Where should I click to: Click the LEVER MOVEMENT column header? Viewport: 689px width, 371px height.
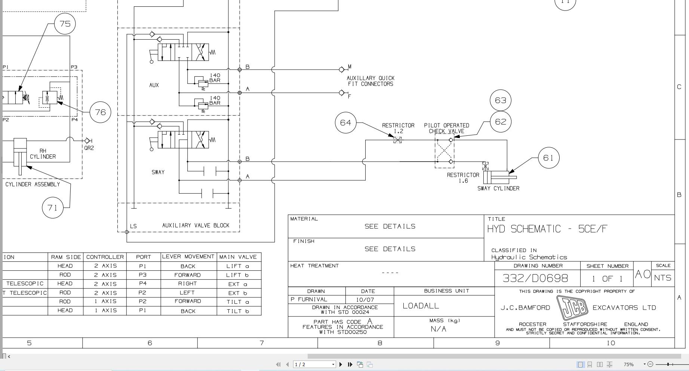pos(188,257)
